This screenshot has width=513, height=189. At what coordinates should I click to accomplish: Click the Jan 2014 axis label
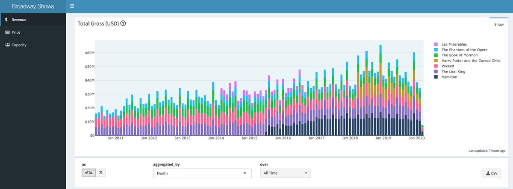(216, 138)
